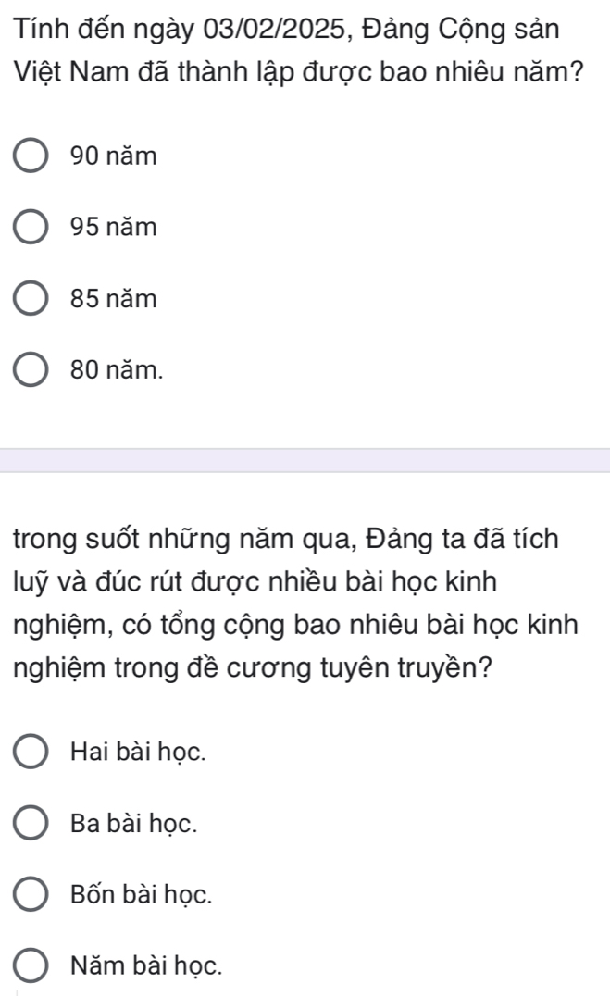Click the "Ba bài học." label text

(130, 823)
